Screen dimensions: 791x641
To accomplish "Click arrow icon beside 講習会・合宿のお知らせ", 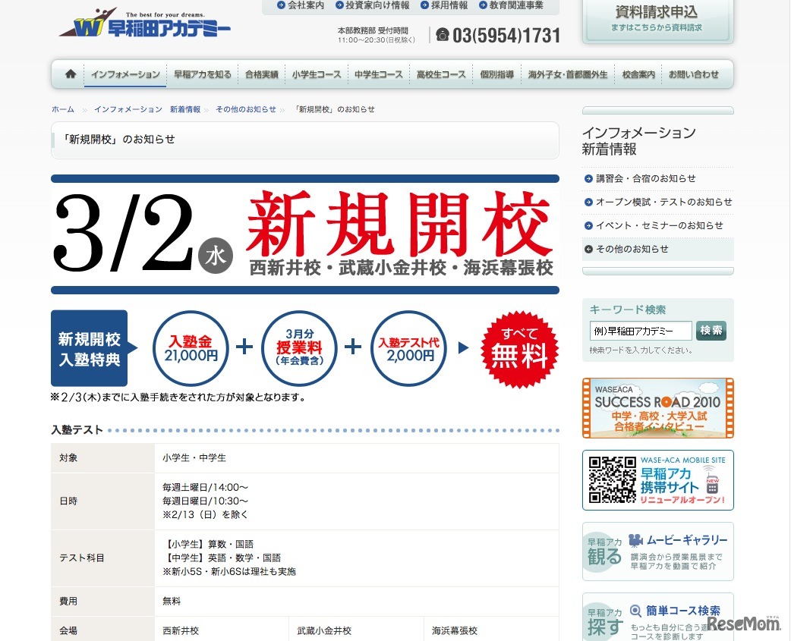I will click(x=588, y=178).
